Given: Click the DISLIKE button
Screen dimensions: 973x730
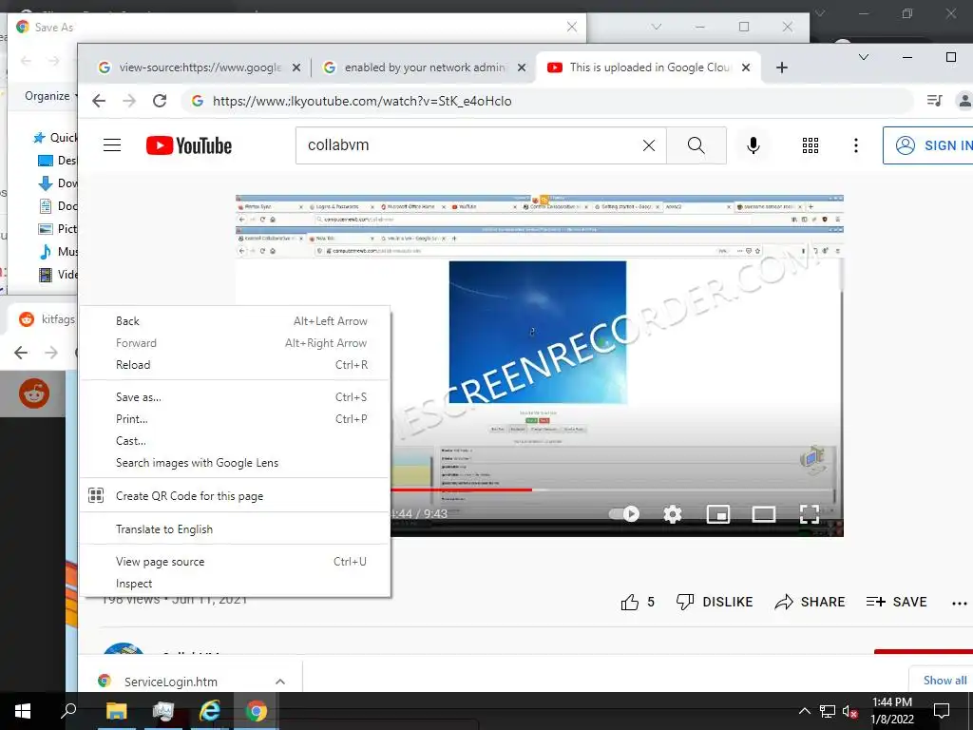Looking at the screenshot, I should pyautogui.click(x=715, y=602).
